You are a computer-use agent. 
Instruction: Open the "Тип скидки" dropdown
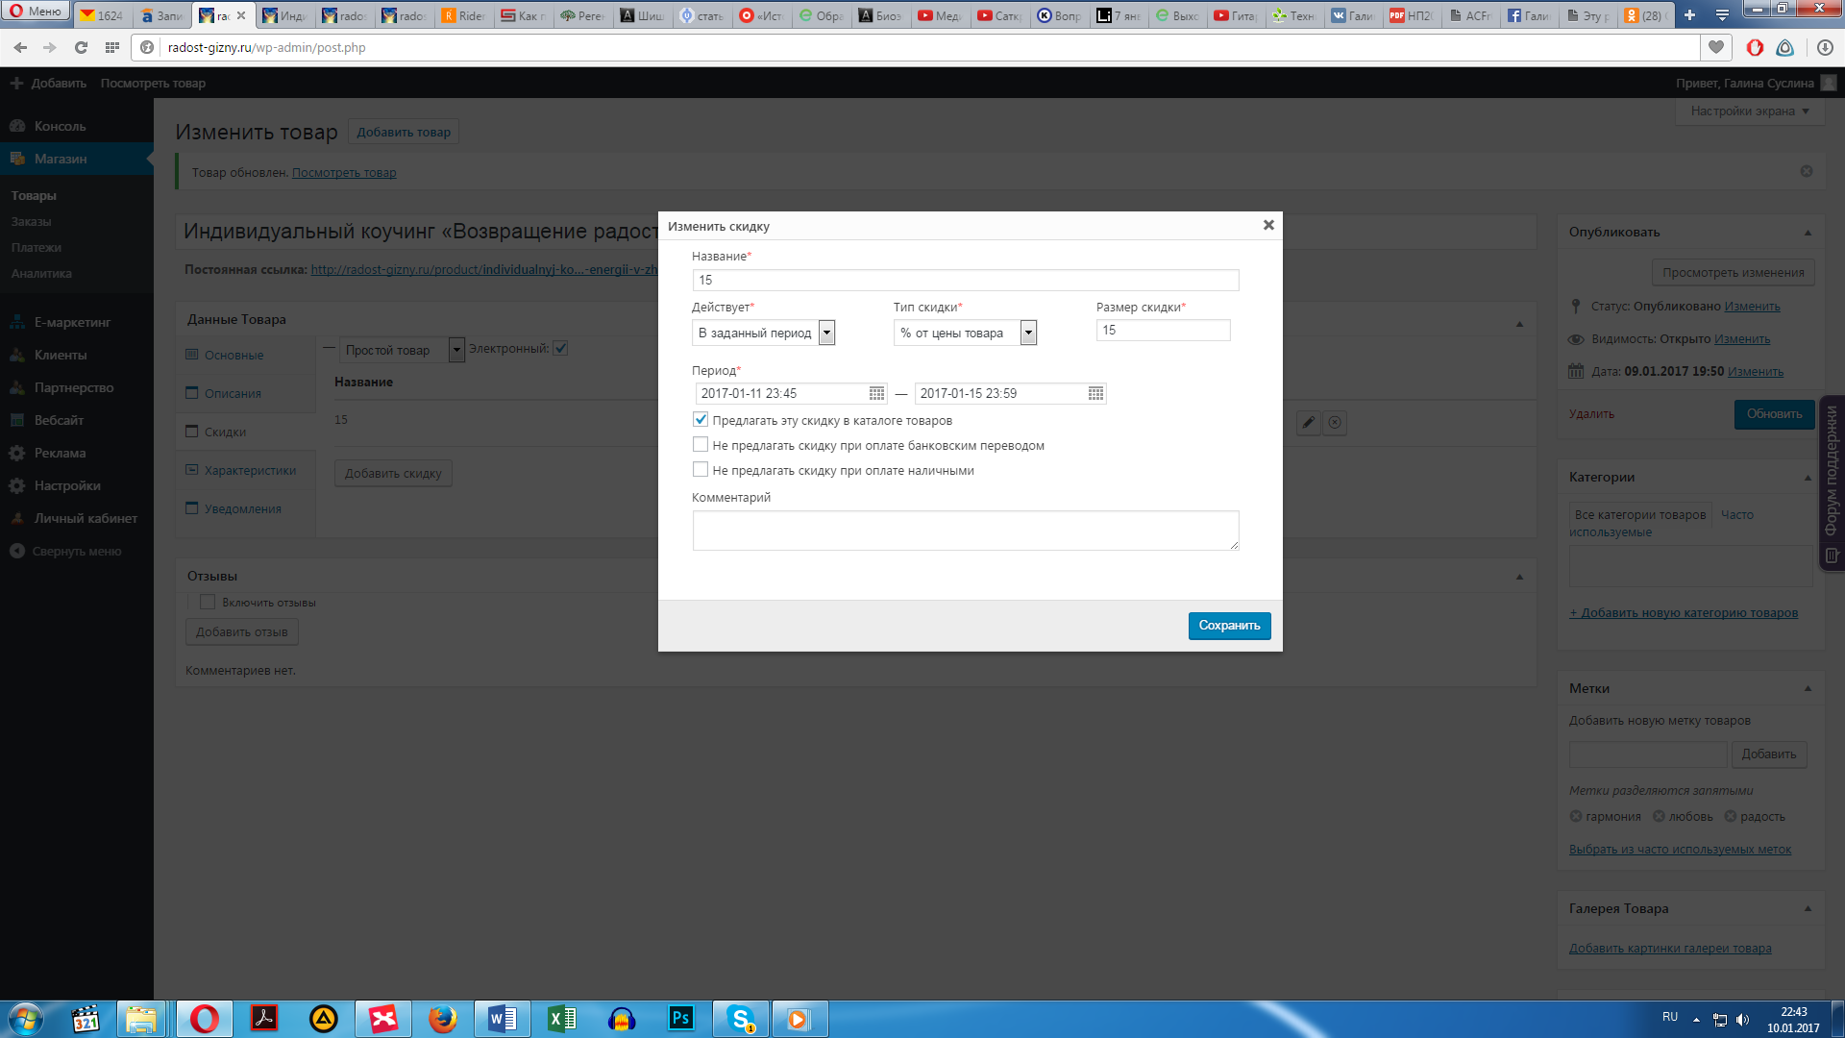pos(965,333)
